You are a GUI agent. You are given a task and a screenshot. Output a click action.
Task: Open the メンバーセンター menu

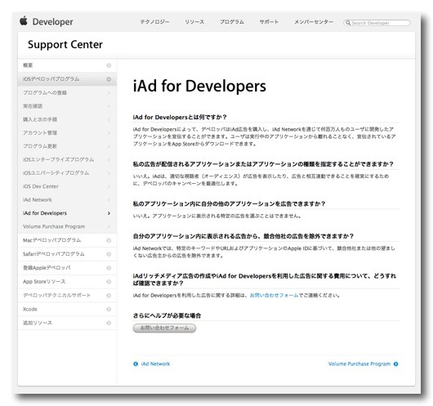point(314,22)
